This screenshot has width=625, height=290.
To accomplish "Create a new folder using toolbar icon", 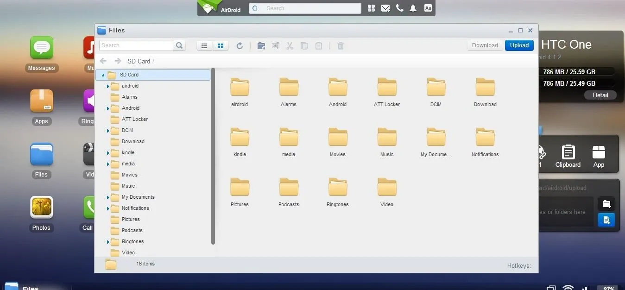I will click(261, 46).
